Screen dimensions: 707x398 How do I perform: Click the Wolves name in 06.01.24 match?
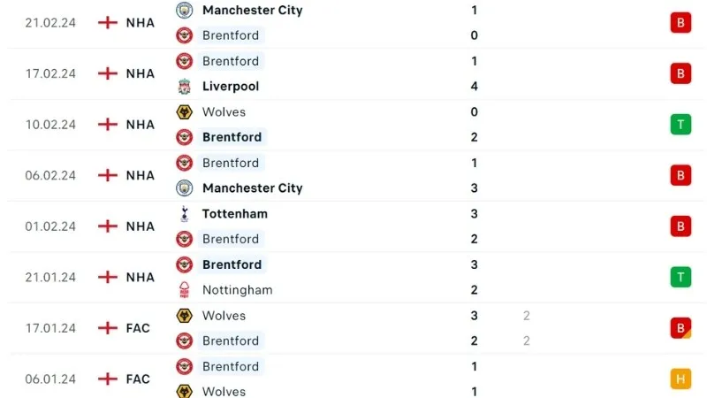point(224,392)
